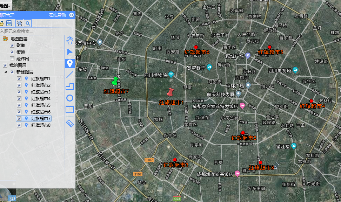Click the 冠城广场 parking icon
Screen dimensions: 341x202
[248, 56]
